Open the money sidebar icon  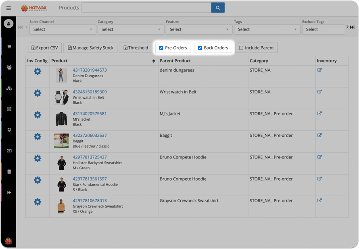[9, 151]
